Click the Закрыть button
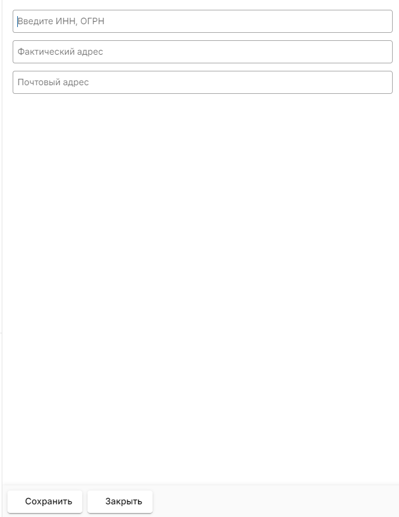This screenshot has width=399, height=517. [120, 501]
